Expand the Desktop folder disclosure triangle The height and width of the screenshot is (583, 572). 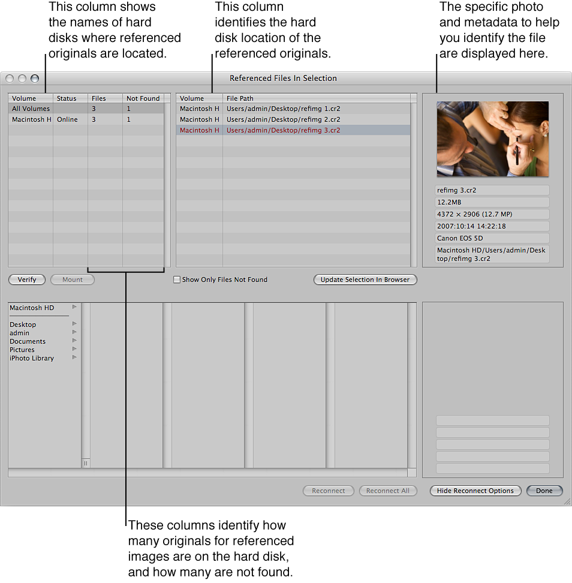pyautogui.click(x=74, y=324)
